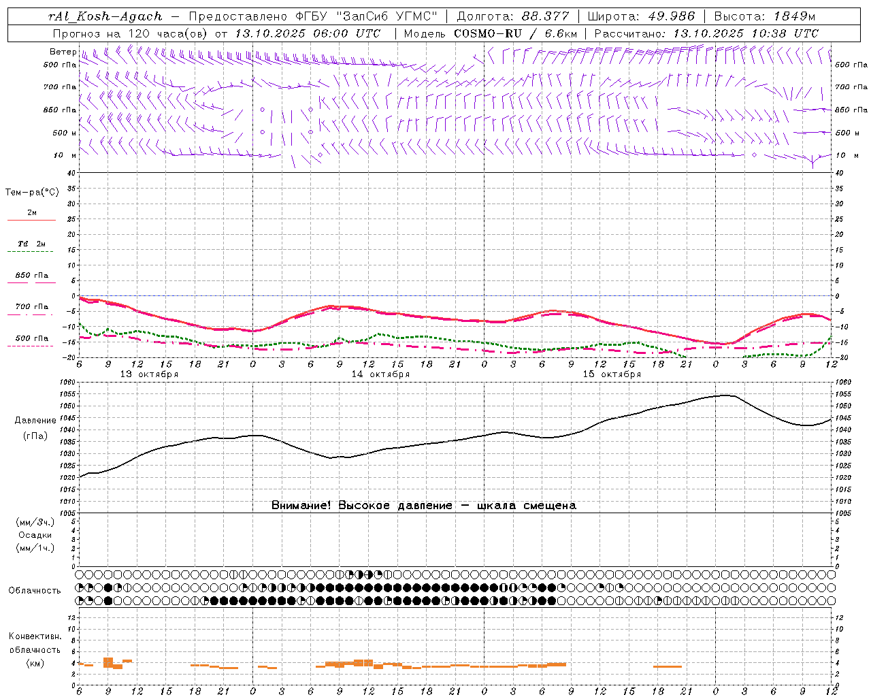Click the model name COSMO-RU / 6.6км
The height and width of the screenshot is (697, 871).
pos(516,33)
